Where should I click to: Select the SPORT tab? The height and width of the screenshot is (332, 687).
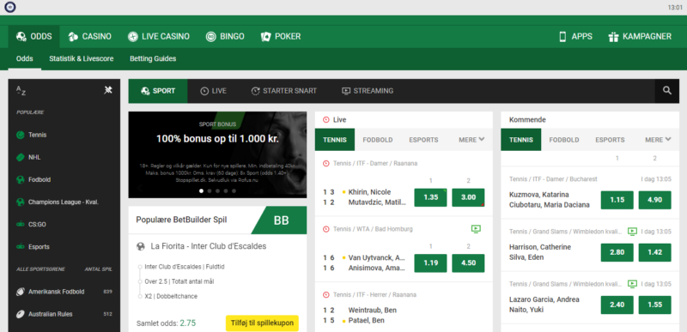tap(158, 91)
